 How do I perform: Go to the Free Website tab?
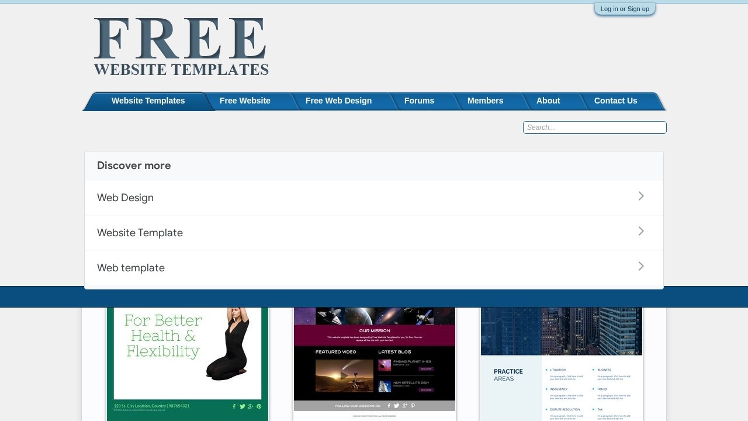245,101
